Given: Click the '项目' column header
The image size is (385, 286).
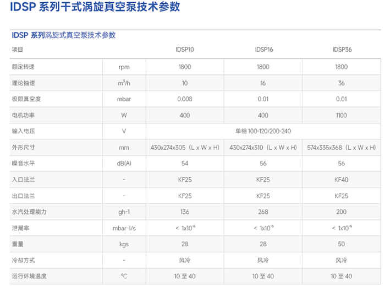Looking at the screenshot, I should click(18, 50).
